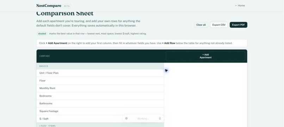The width and height of the screenshot is (284, 127).
Task: Export the sheet as PDF
Action: [x=238, y=25]
